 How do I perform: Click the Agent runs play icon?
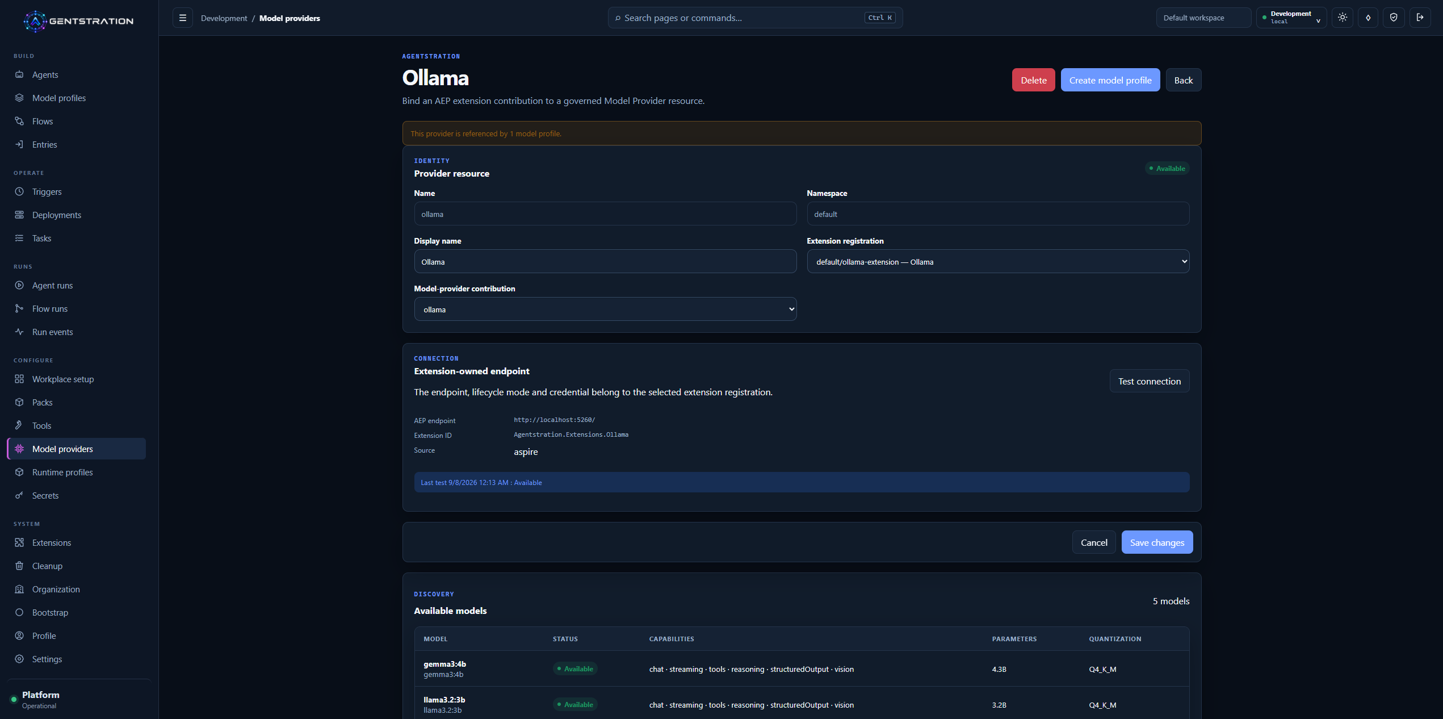[x=19, y=285]
